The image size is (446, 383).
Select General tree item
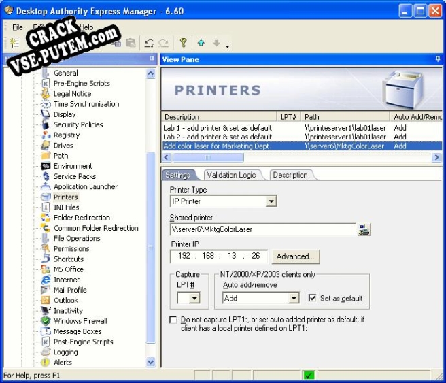65,73
